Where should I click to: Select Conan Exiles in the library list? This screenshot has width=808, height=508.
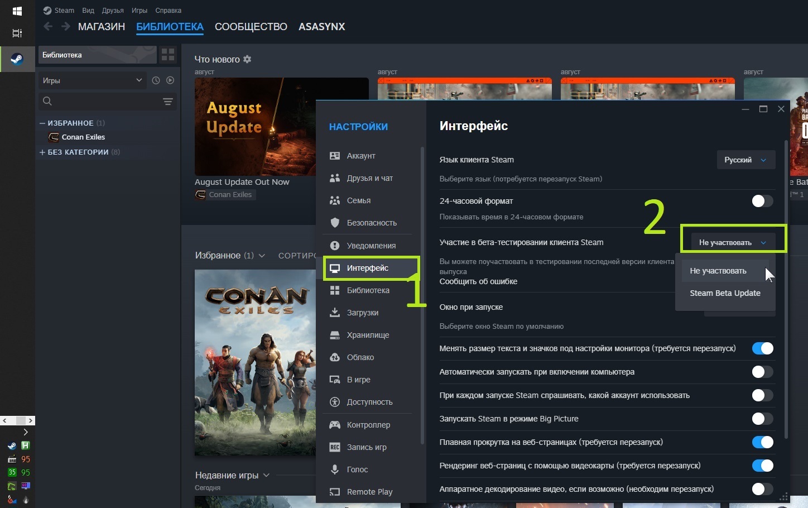click(83, 137)
